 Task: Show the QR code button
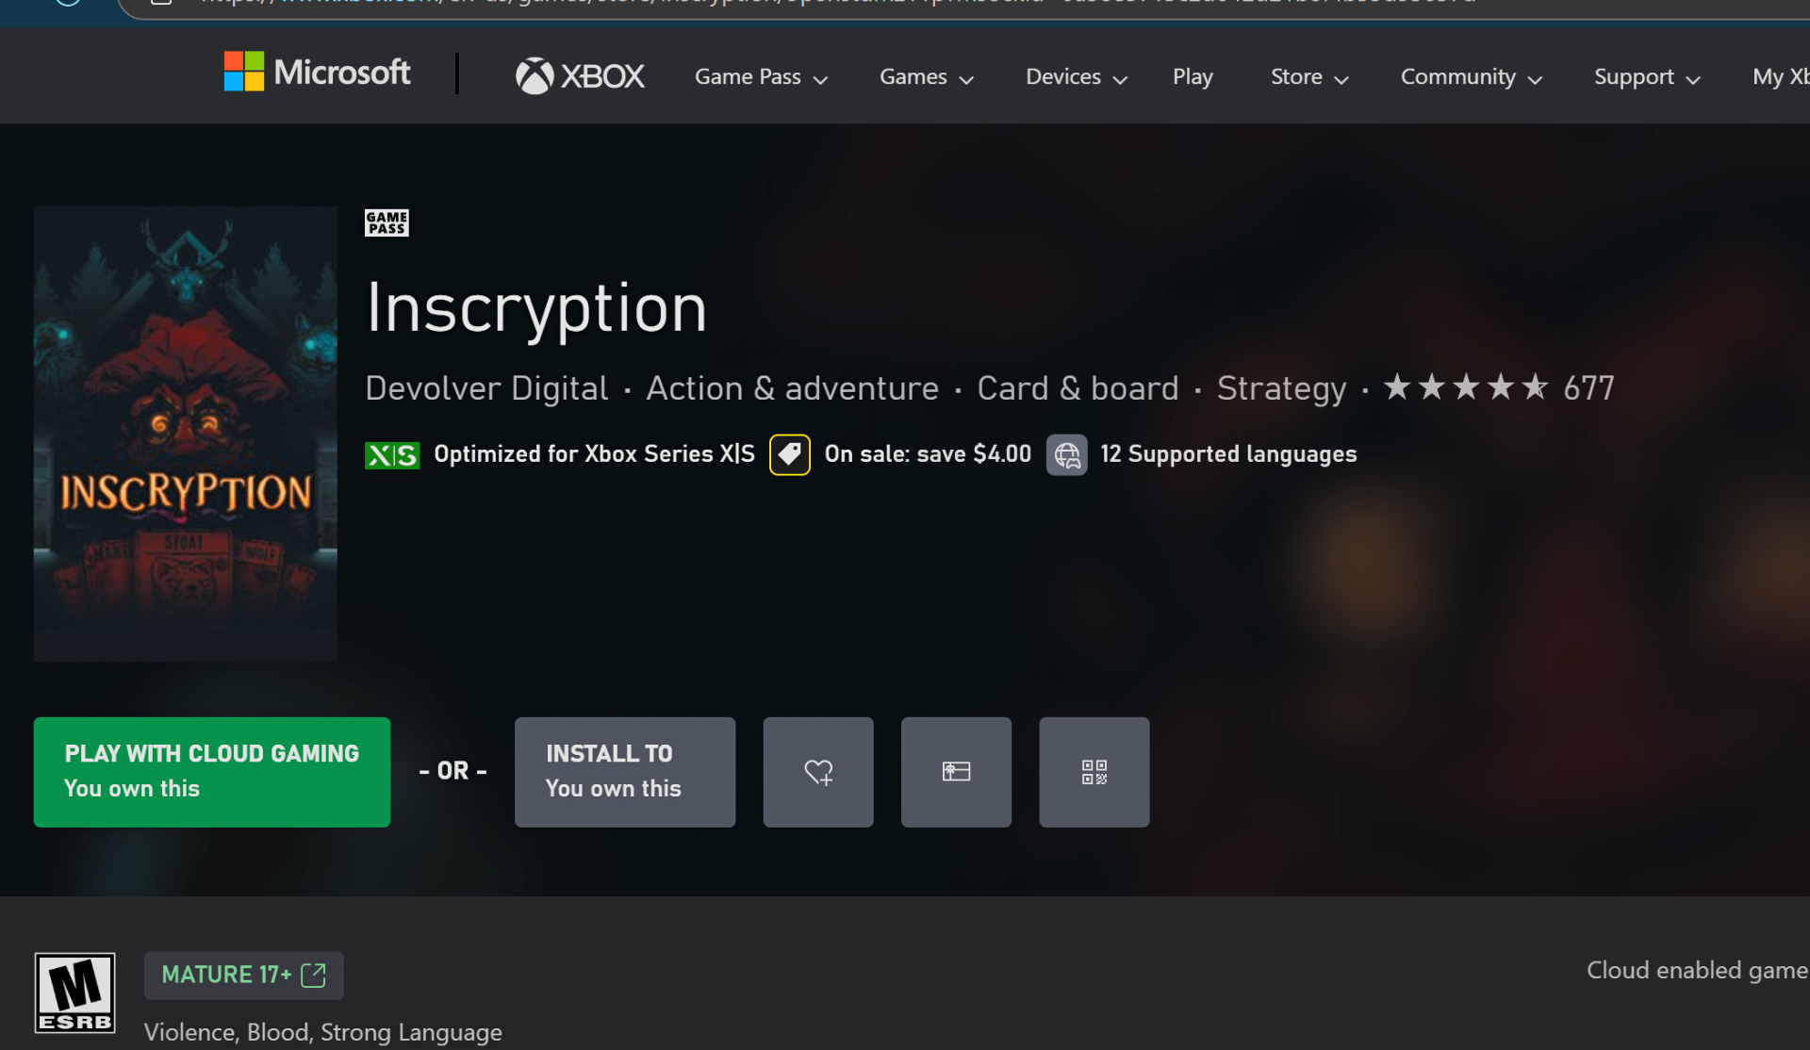(1094, 772)
